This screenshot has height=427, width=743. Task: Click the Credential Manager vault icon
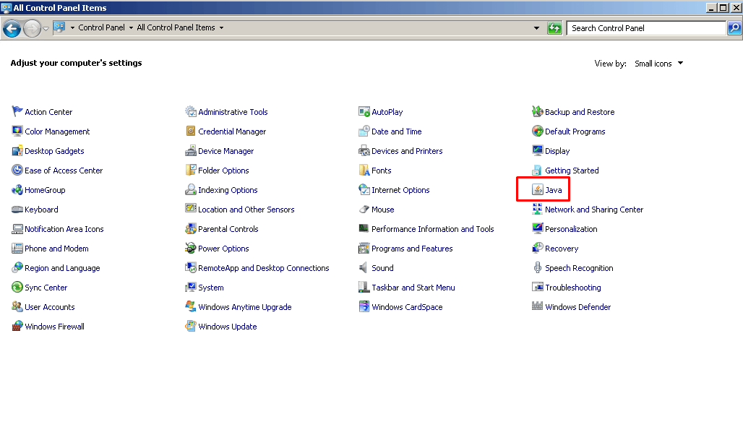click(x=191, y=131)
